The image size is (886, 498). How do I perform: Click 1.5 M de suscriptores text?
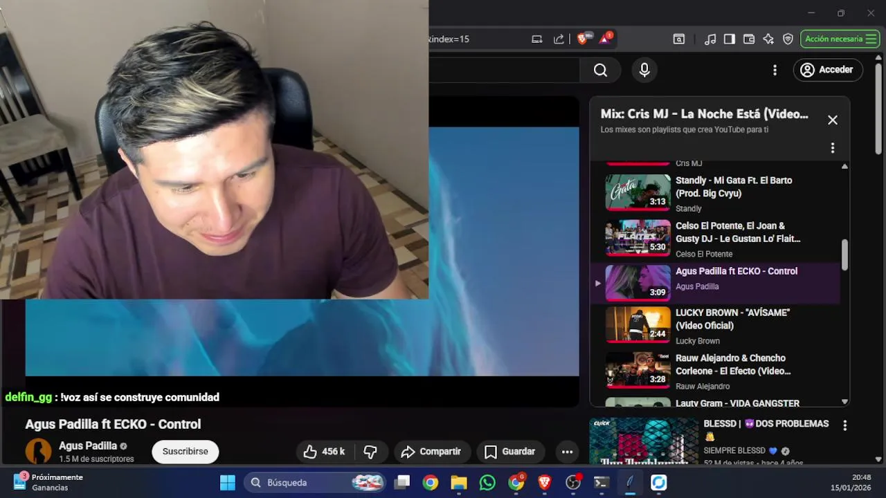[x=96, y=459]
